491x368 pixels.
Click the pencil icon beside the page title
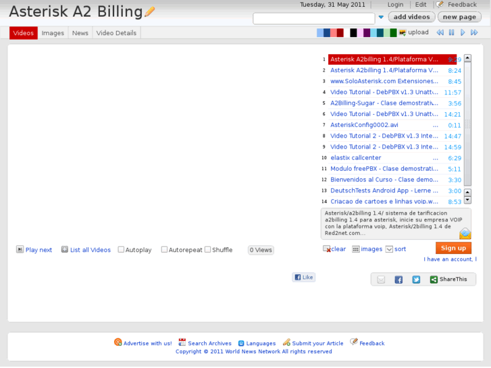(150, 12)
